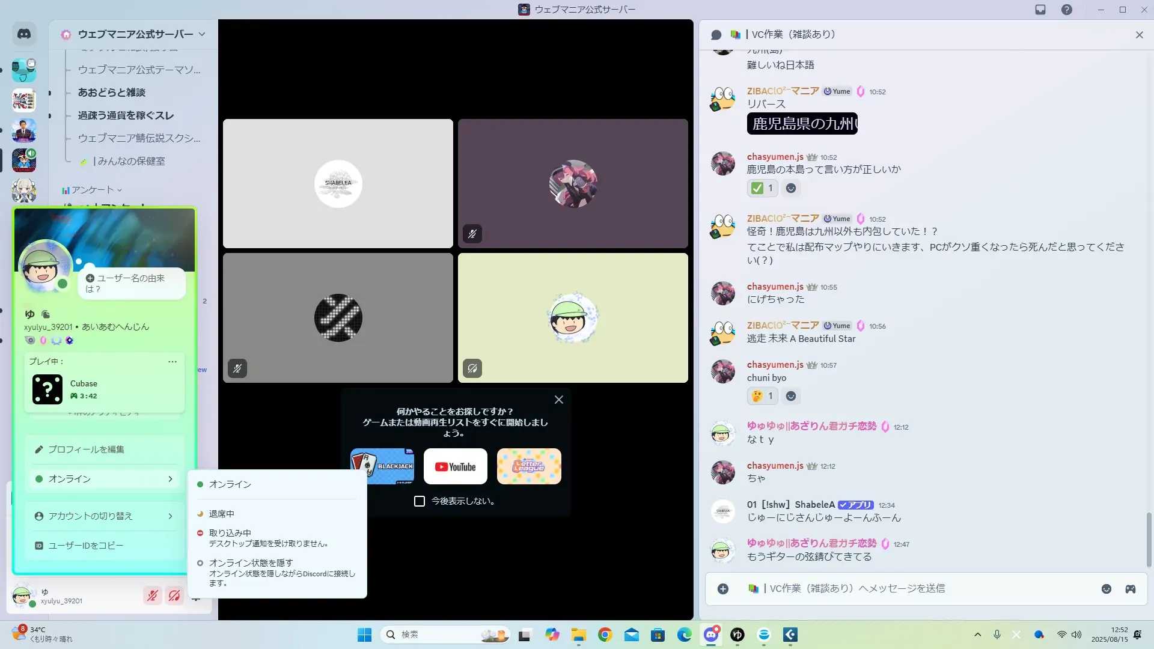Open the inbox icon in title bar
1154x649 pixels.
pos(1040,10)
